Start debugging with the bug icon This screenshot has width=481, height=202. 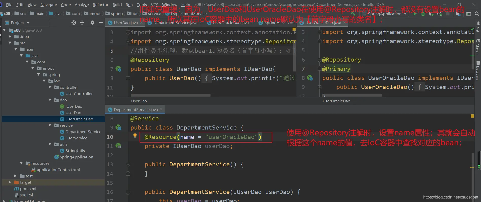(423, 14)
